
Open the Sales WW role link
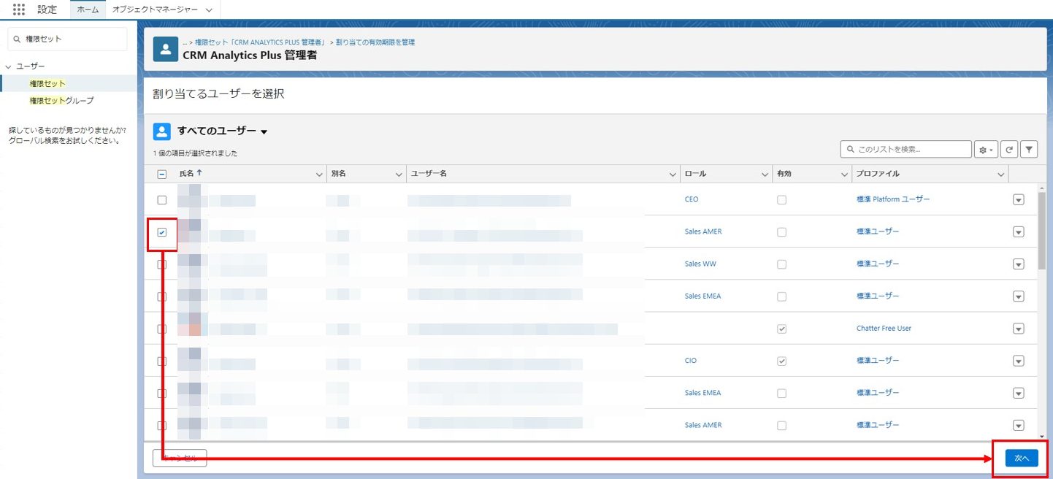pyautogui.click(x=700, y=264)
